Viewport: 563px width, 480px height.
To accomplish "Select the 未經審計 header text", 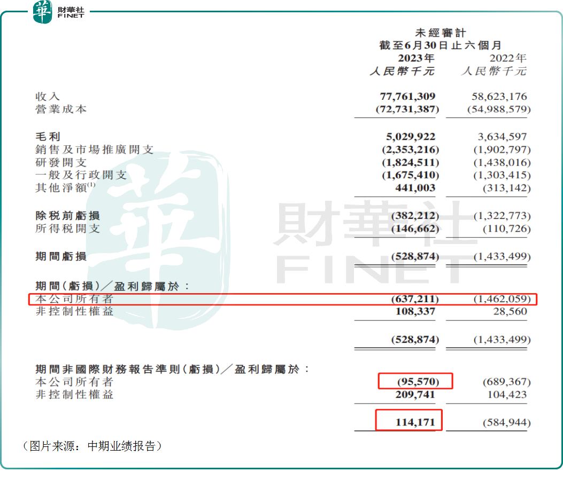I will point(441,33).
